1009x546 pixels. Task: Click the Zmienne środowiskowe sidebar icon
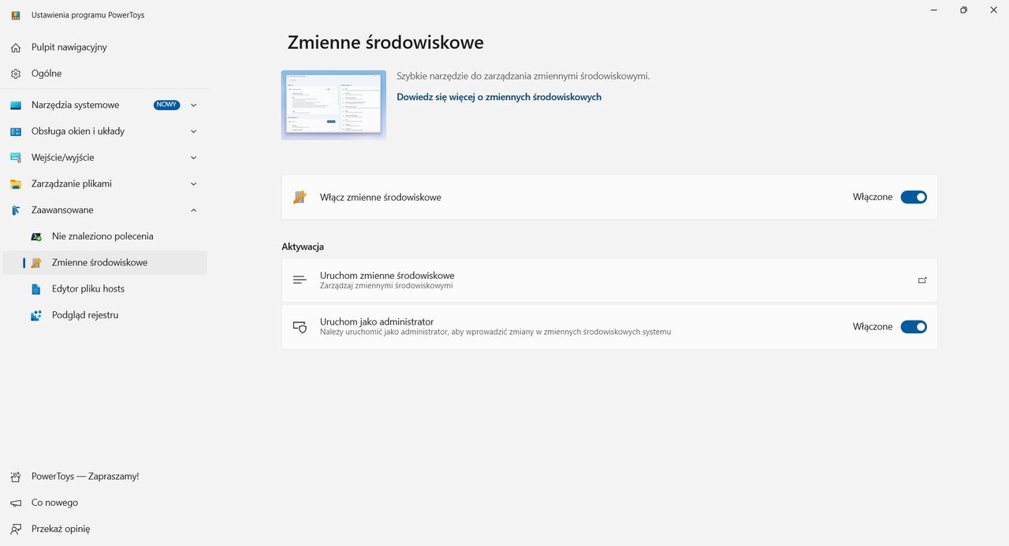pyautogui.click(x=36, y=262)
